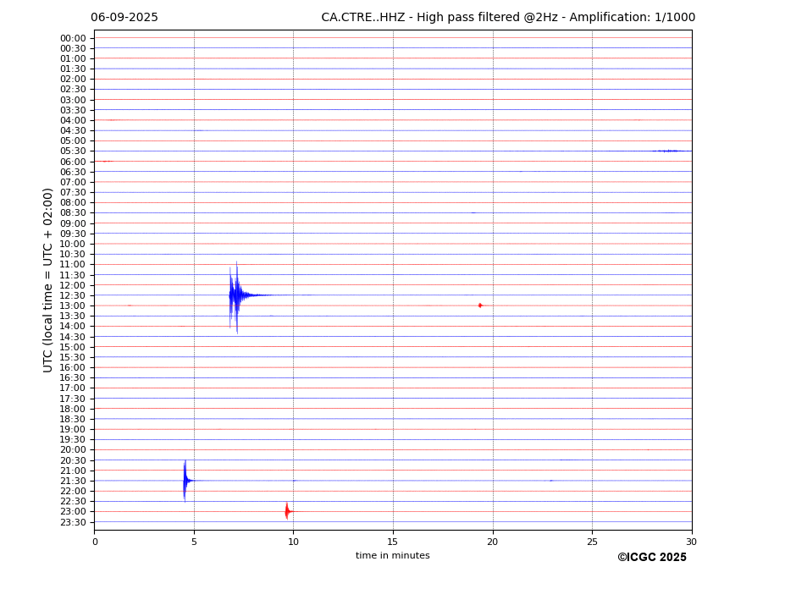Click the 01:00 time row label
The width and height of the screenshot is (785, 589).
[73, 59]
